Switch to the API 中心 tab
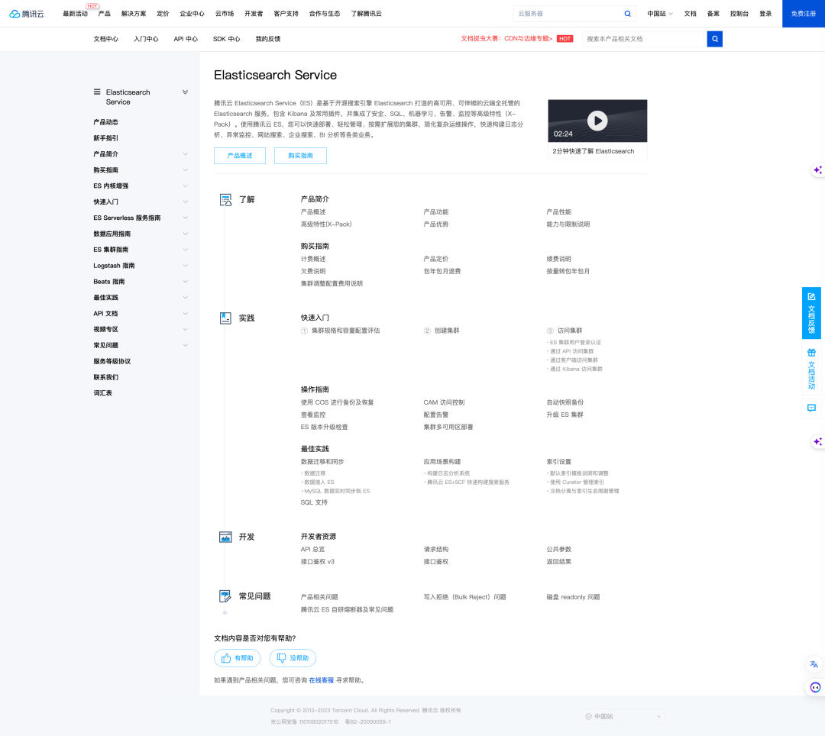The width and height of the screenshot is (825, 736). tap(186, 39)
